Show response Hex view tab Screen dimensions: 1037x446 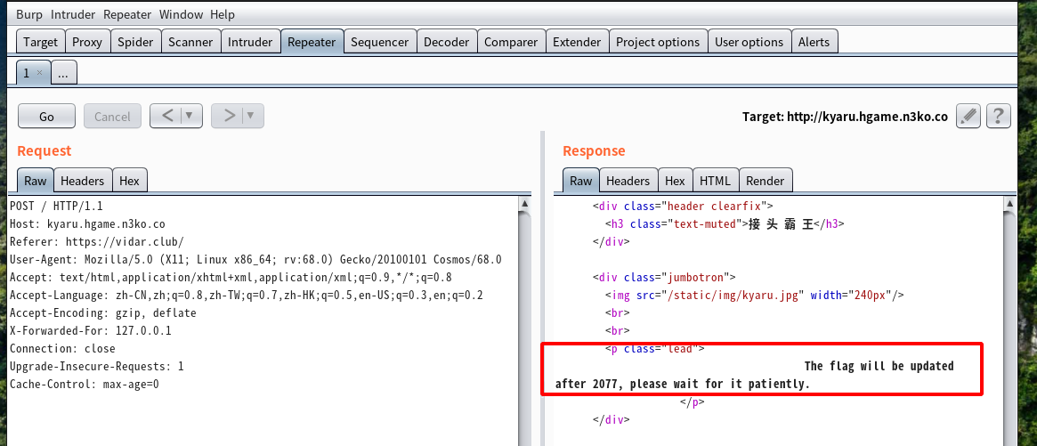tap(675, 181)
